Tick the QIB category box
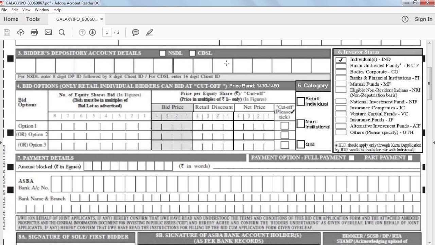 click(x=301, y=144)
